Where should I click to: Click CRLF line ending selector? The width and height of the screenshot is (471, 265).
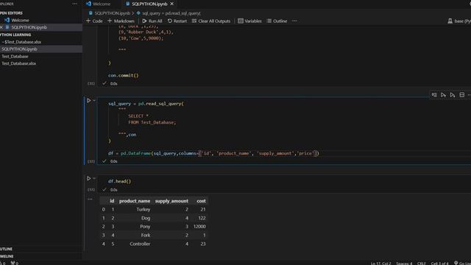click(421, 264)
